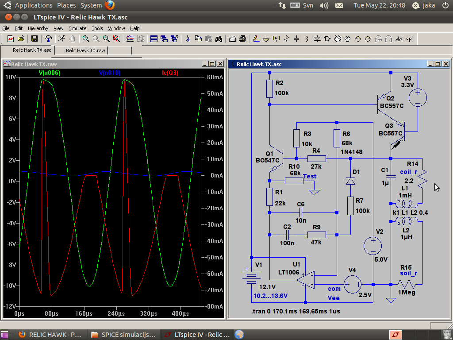
Task: Choose the Ground symbol tool
Action: click(266, 39)
